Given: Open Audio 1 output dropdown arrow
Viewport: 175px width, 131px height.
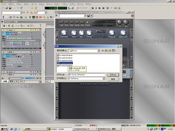Looking at the screenshot, I should tap(32, 38).
